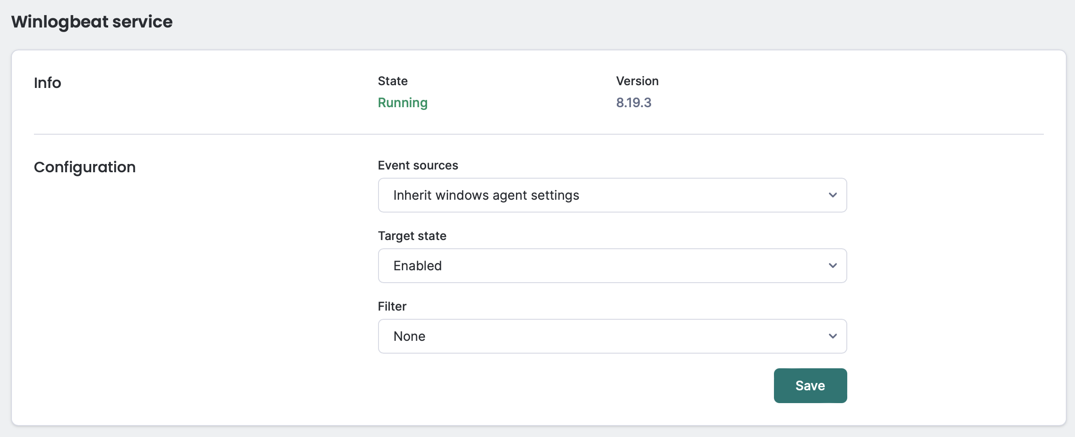
Task: Click the Version label
Action: [637, 81]
